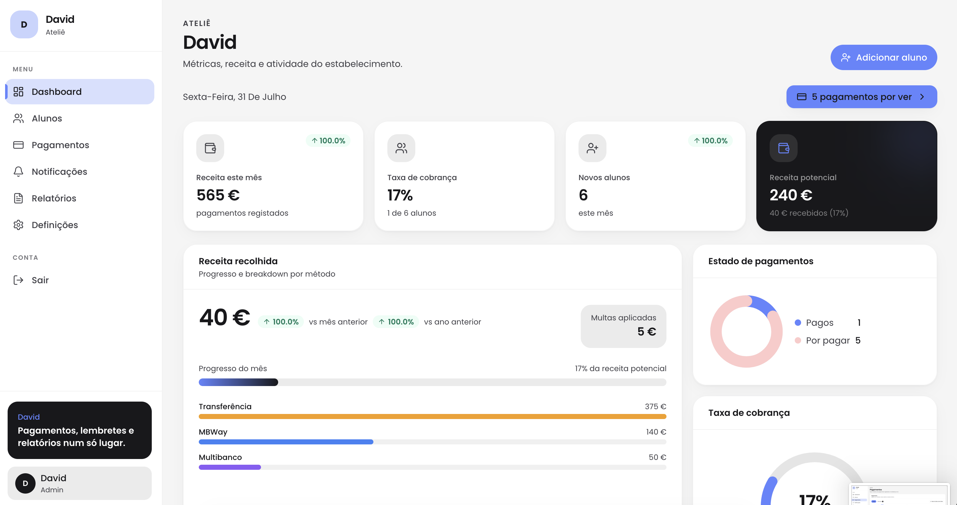Navigate to Definições
Image resolution: width=957 pixels, height=505 pixels.
click(80, 225)
